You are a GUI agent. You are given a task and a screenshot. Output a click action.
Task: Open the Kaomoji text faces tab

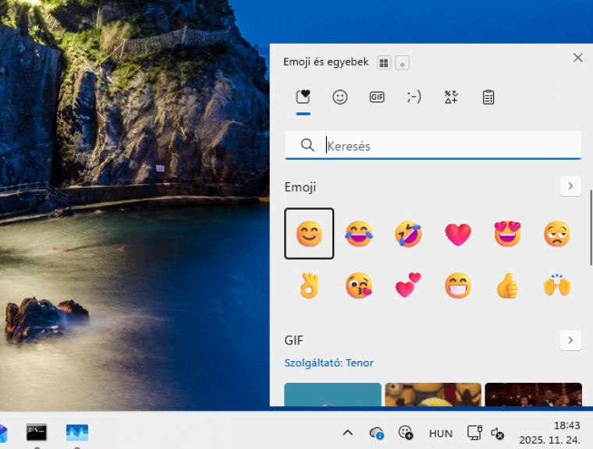pyautogui.click(x=414, y=97)
